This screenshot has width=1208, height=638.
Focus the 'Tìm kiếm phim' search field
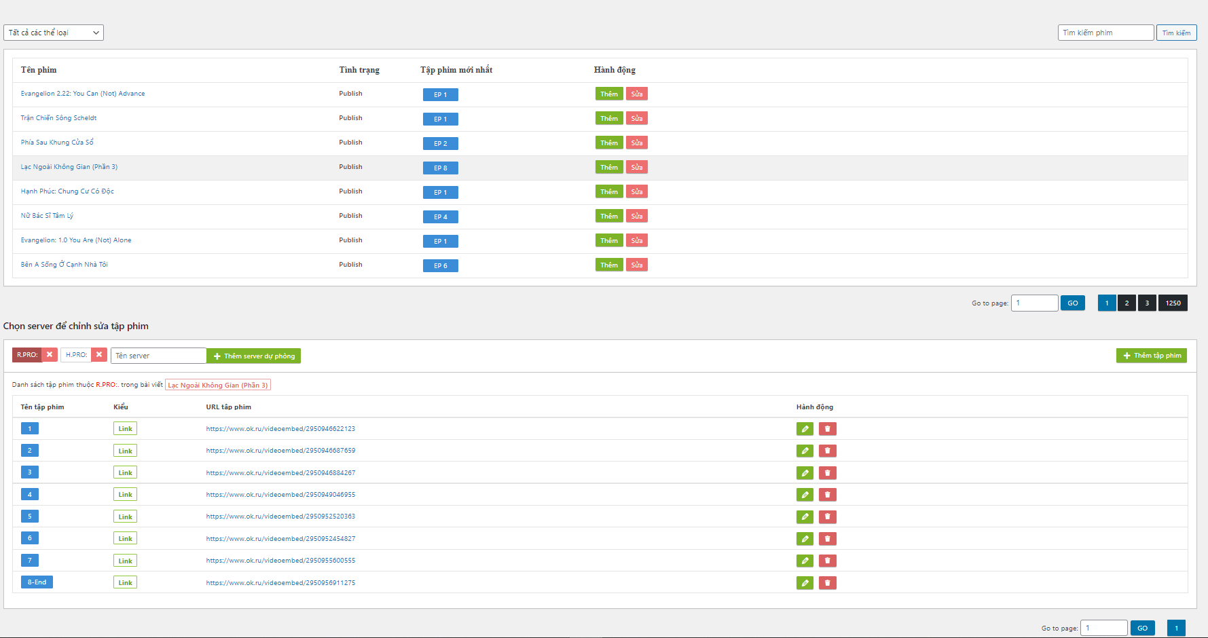(x=1105, y=33)
